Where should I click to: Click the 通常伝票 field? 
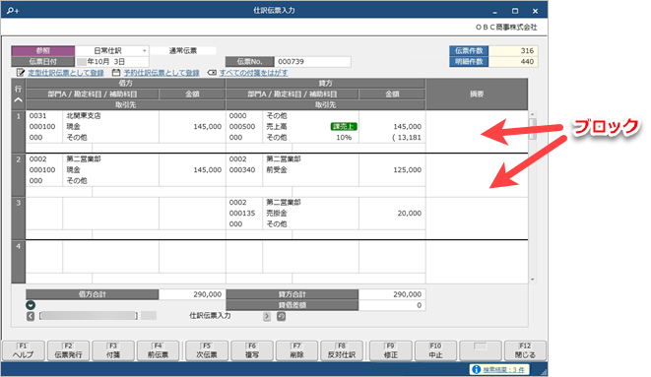coord(182,50)
